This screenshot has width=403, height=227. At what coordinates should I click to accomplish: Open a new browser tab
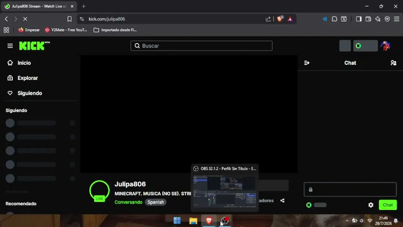[x=84, y=6]
